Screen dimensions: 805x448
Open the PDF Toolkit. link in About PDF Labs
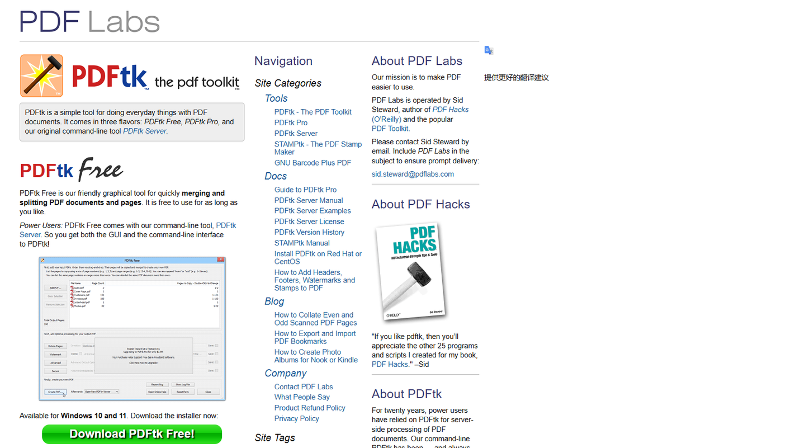click(391, 129)
